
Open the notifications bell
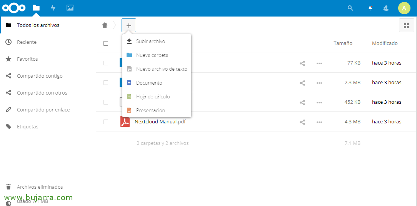(370, 8)
